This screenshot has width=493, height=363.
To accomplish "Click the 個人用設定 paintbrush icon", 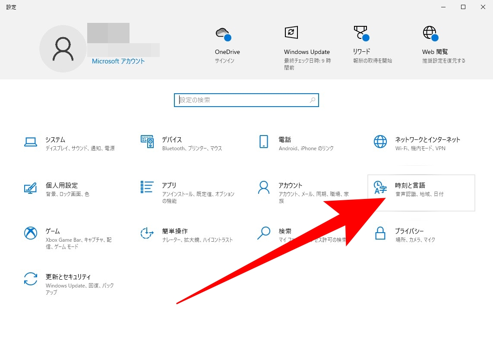I will 31,188.
